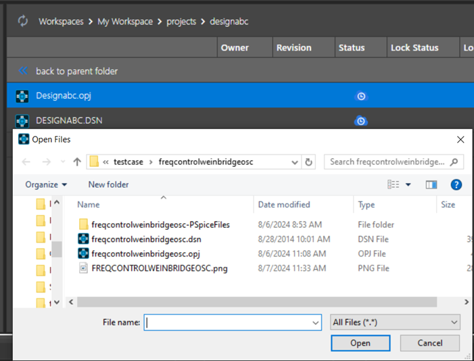Sort by Owner column
474x361 pixels.
point(245,47)
